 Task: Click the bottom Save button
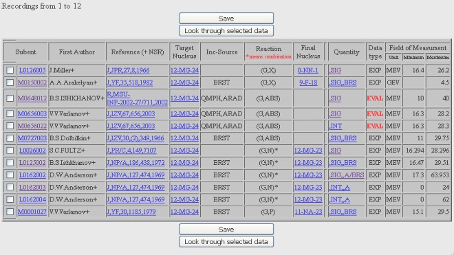[x=226, y=230]
